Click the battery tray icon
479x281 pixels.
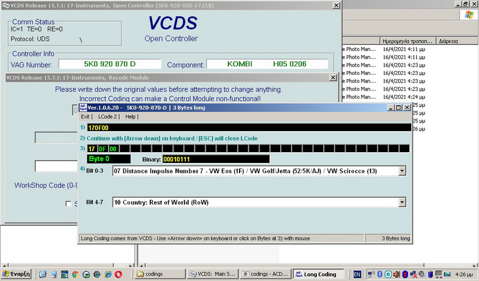point(430,274)
